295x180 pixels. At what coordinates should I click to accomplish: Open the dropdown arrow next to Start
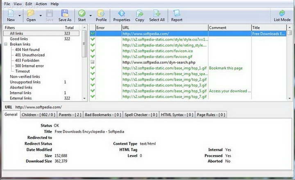(91, 16)
